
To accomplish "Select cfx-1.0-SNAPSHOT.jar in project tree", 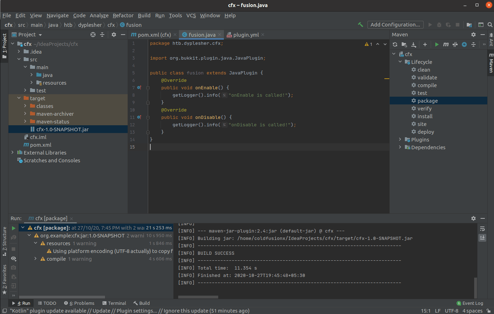I will [62, 129].
